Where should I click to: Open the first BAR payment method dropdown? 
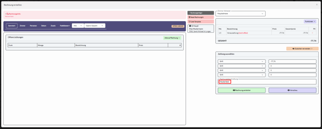(241, 61)
